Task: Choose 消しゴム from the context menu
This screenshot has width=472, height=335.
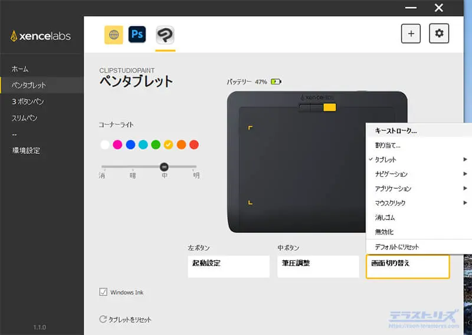Action: point(419,217)
